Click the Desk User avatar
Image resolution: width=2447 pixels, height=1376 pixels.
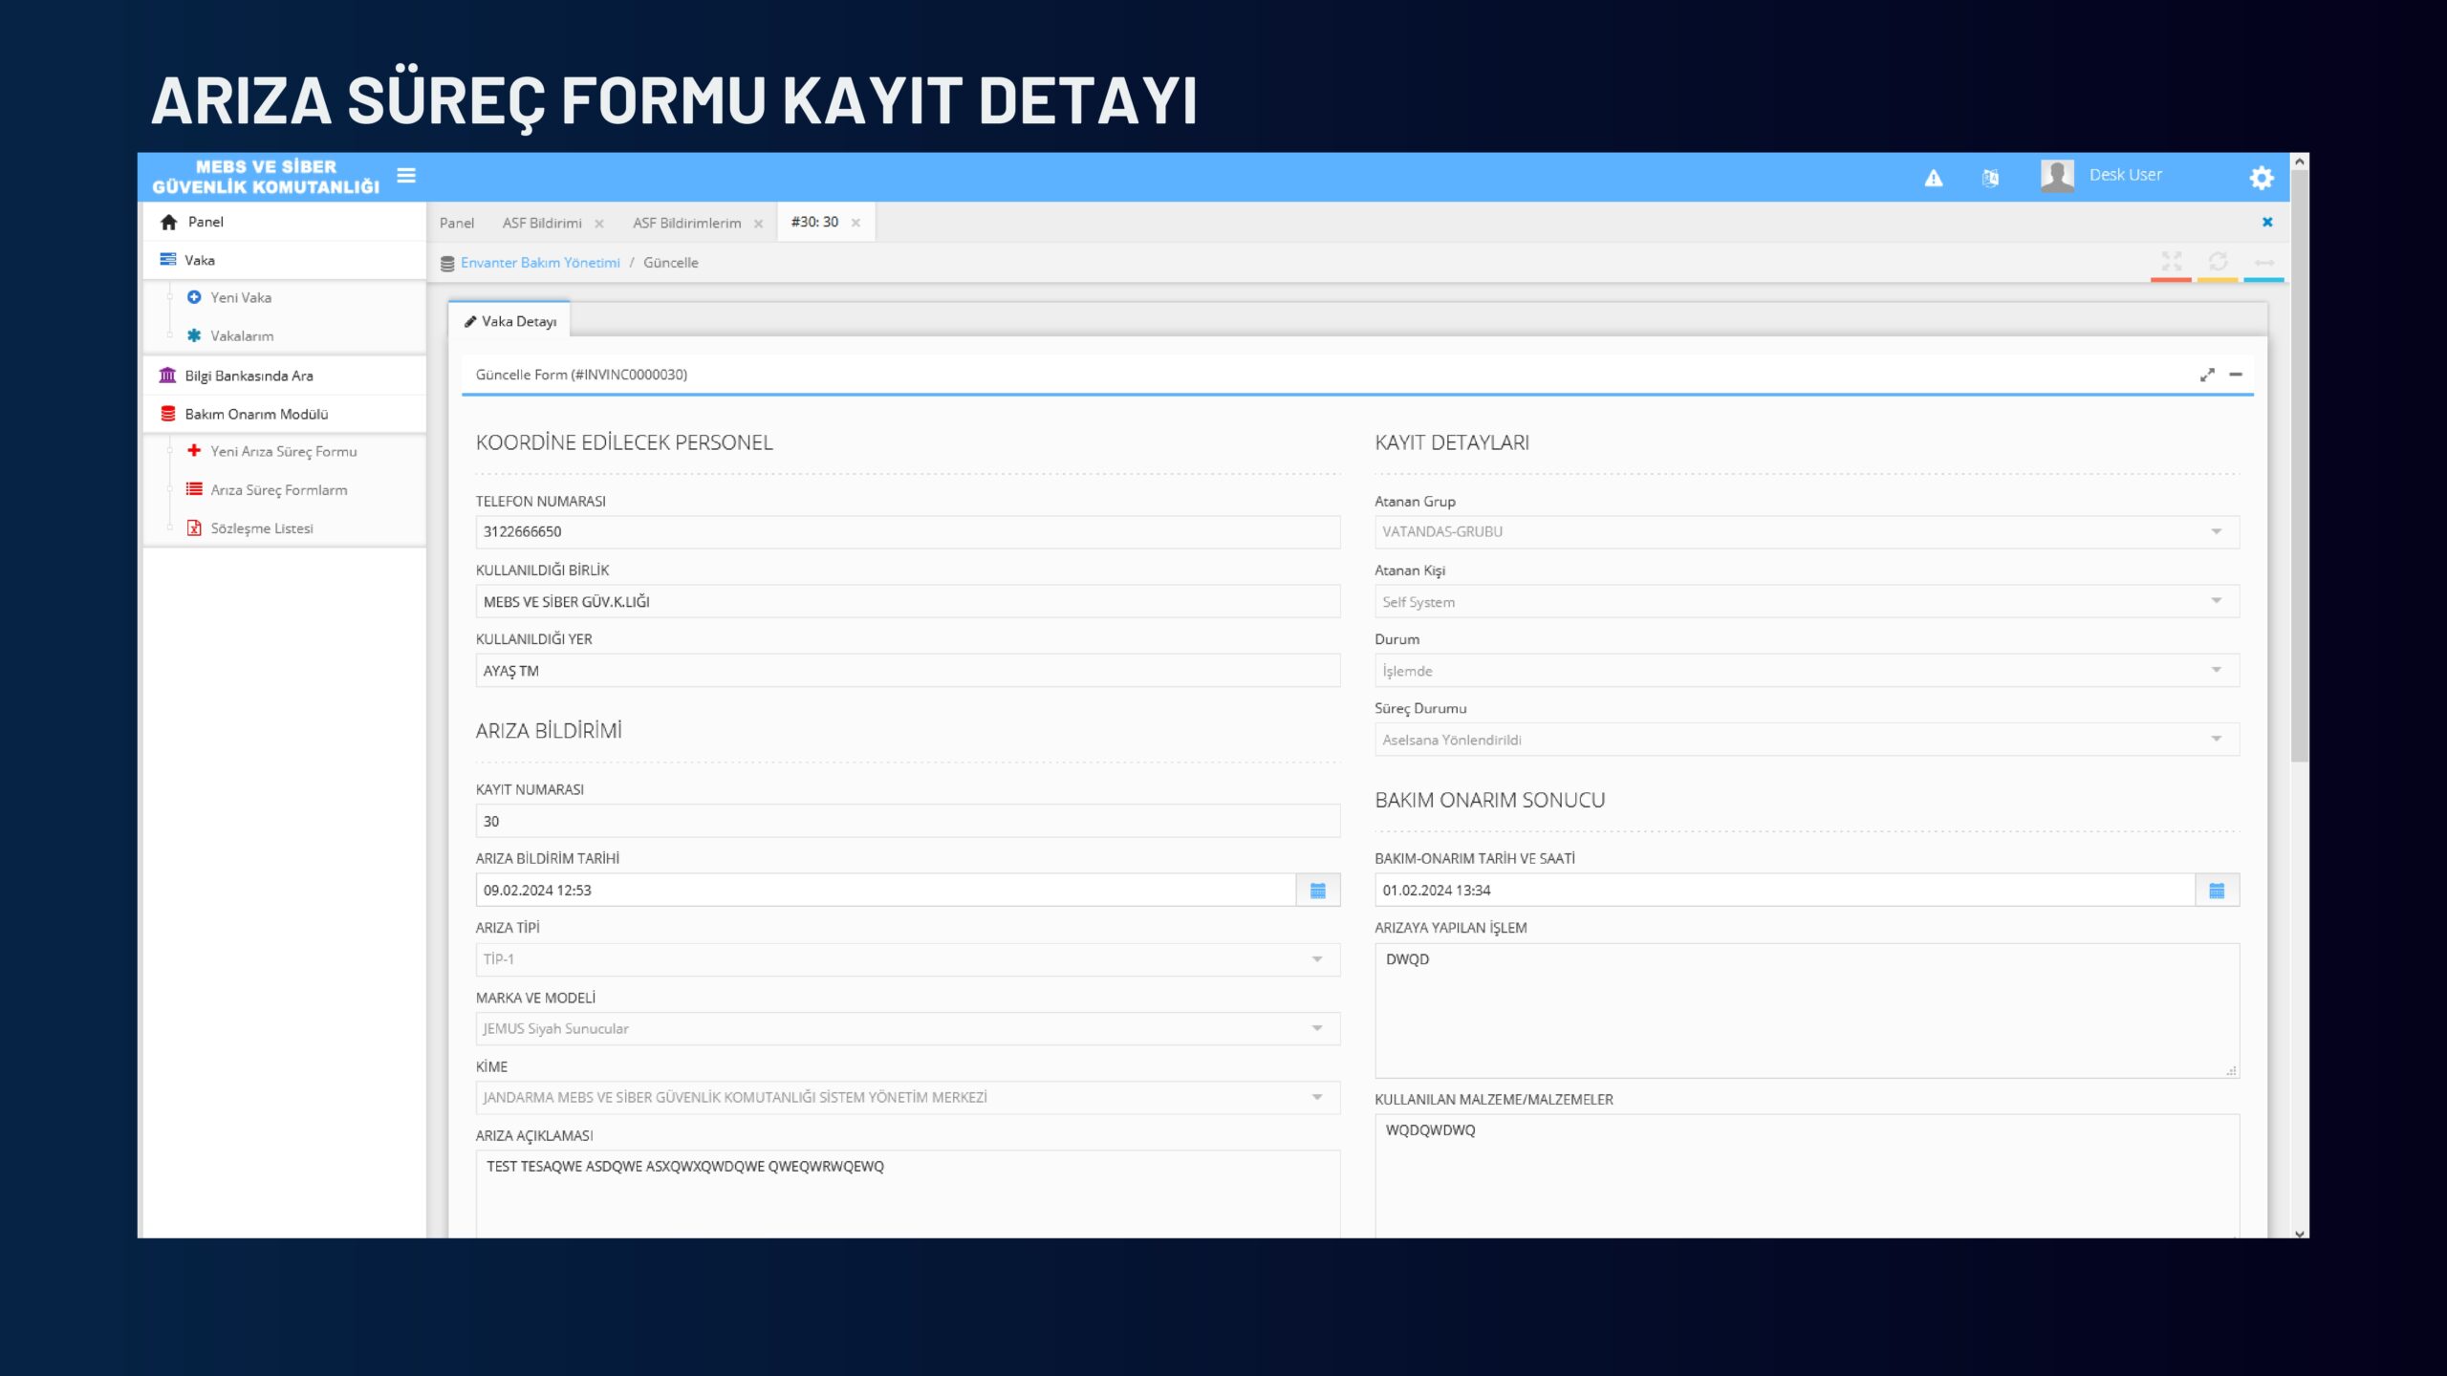pyautogui.click(x=2056, y=176)
